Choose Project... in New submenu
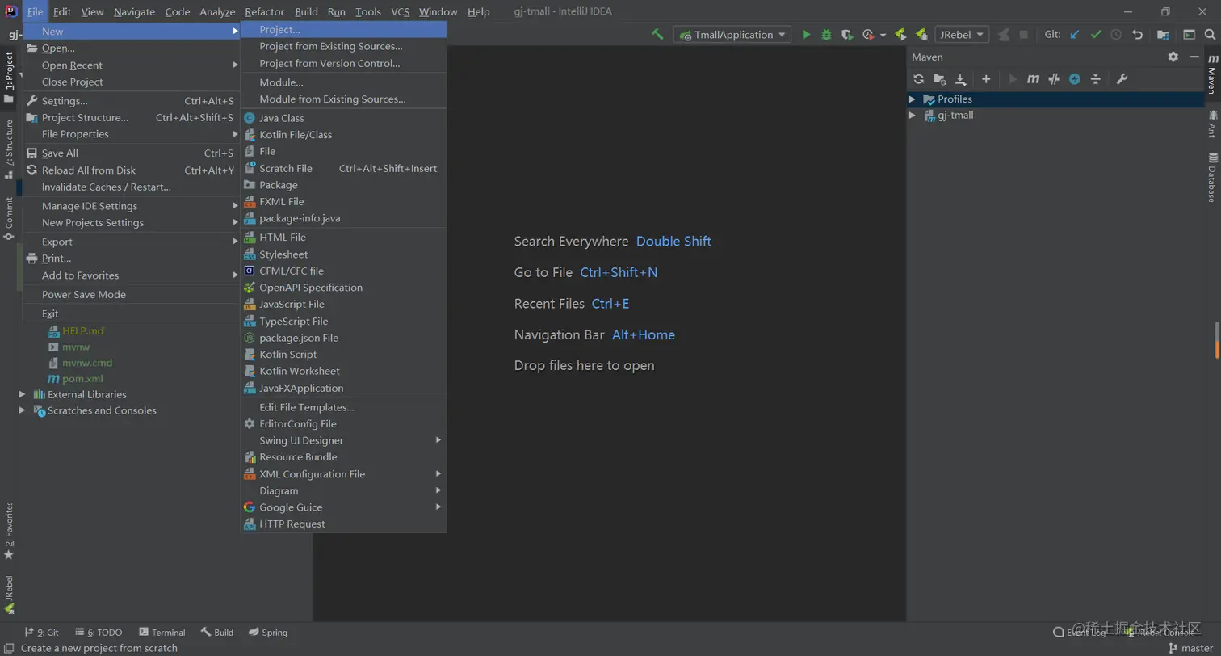 344,30
